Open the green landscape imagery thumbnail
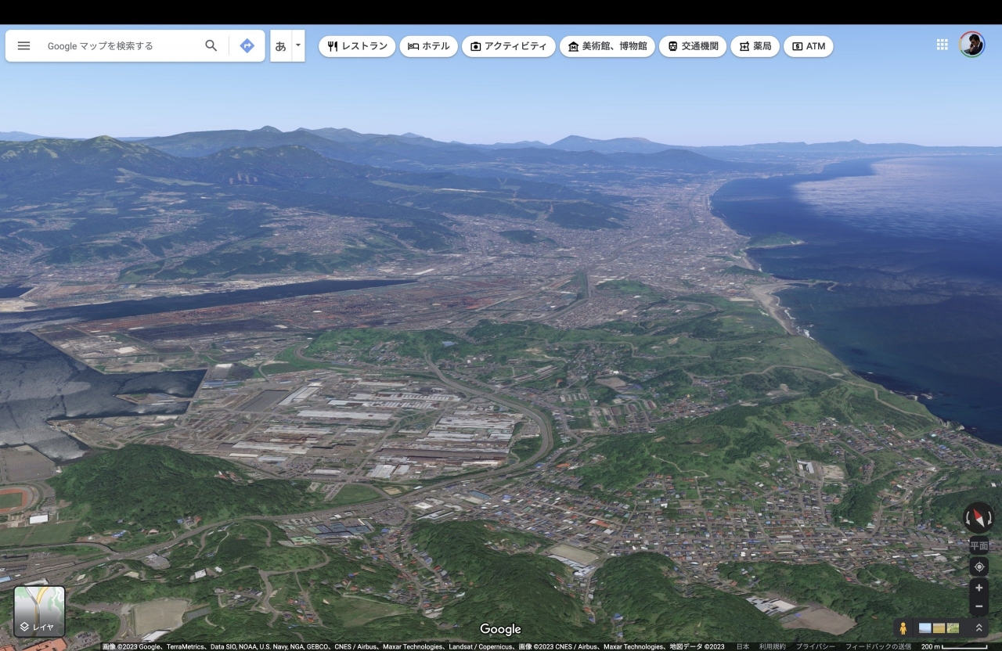This screenshot has height=651, width=1002. [x=953, y=628]
